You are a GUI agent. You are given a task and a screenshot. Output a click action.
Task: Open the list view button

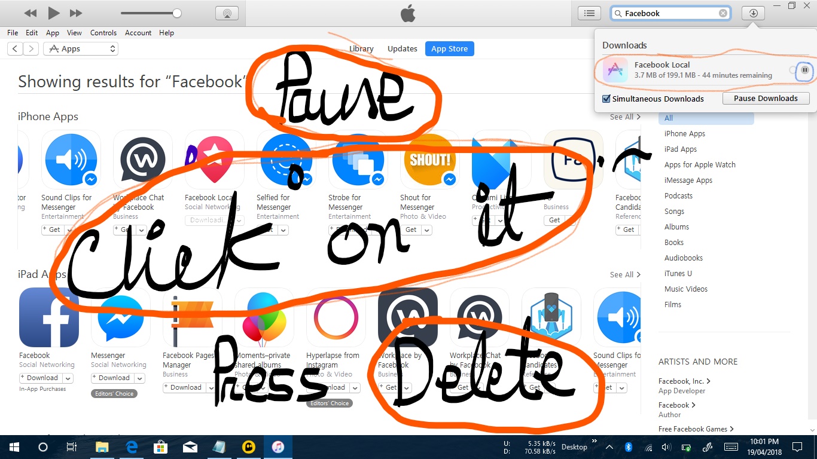coord(589,13)
